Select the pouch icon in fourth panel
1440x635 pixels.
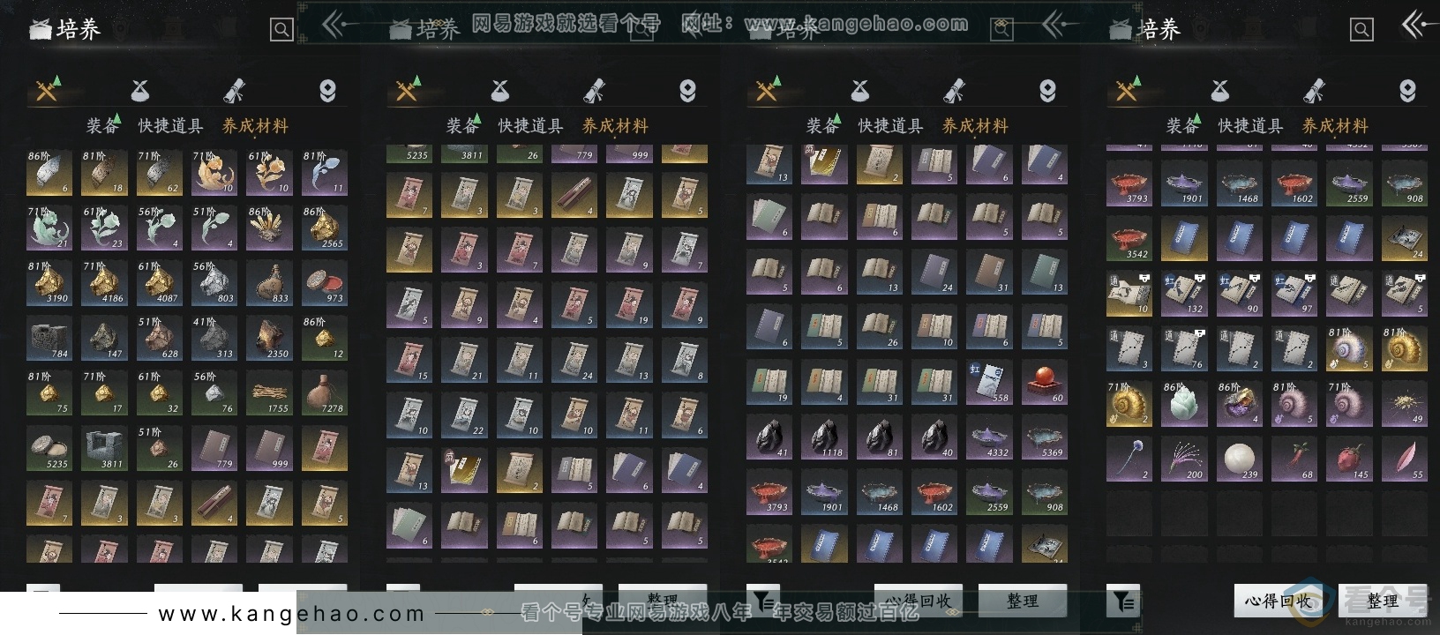tap(1219, 90)
